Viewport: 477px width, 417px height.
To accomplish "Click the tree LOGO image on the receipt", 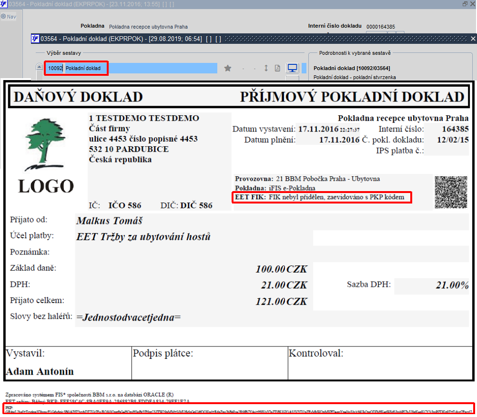I will (46, 156).
